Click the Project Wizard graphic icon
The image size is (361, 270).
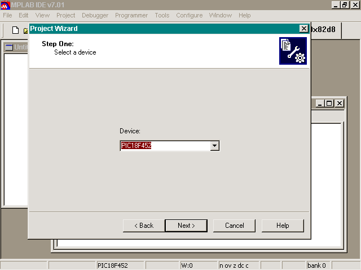point(293,51)
